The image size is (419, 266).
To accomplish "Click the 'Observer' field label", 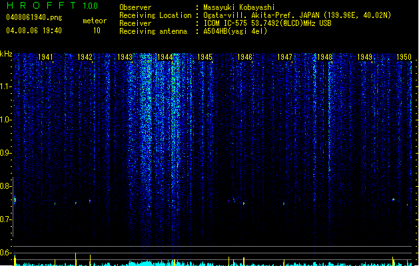I will [x=135, y=7].
